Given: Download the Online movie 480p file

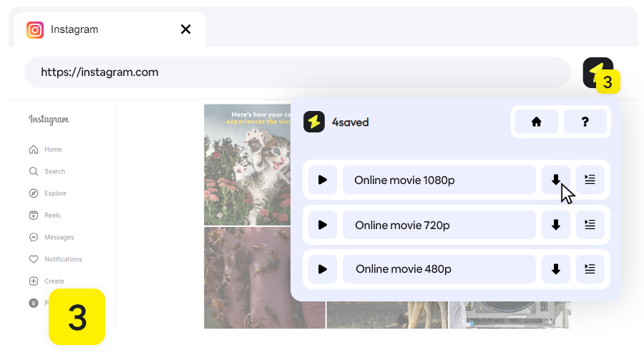Looking at the screenshot, I should click(x=555, y=269).
